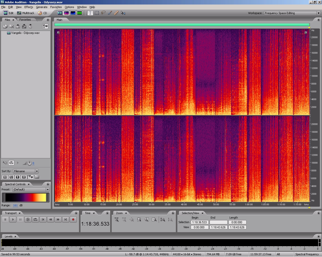Click the Import File folder icon
Image resolution: width=322 pixels, height=257 pixels.
(x=5, y=26)
